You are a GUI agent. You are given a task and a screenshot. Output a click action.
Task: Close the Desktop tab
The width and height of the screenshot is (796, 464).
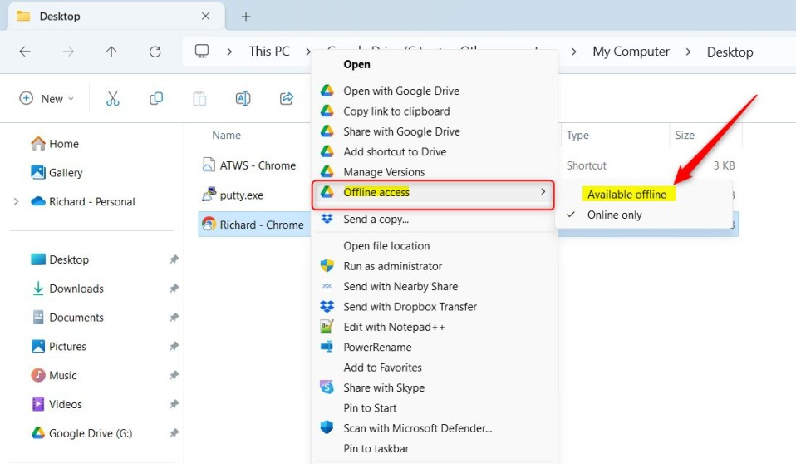[x=205, y=17]
